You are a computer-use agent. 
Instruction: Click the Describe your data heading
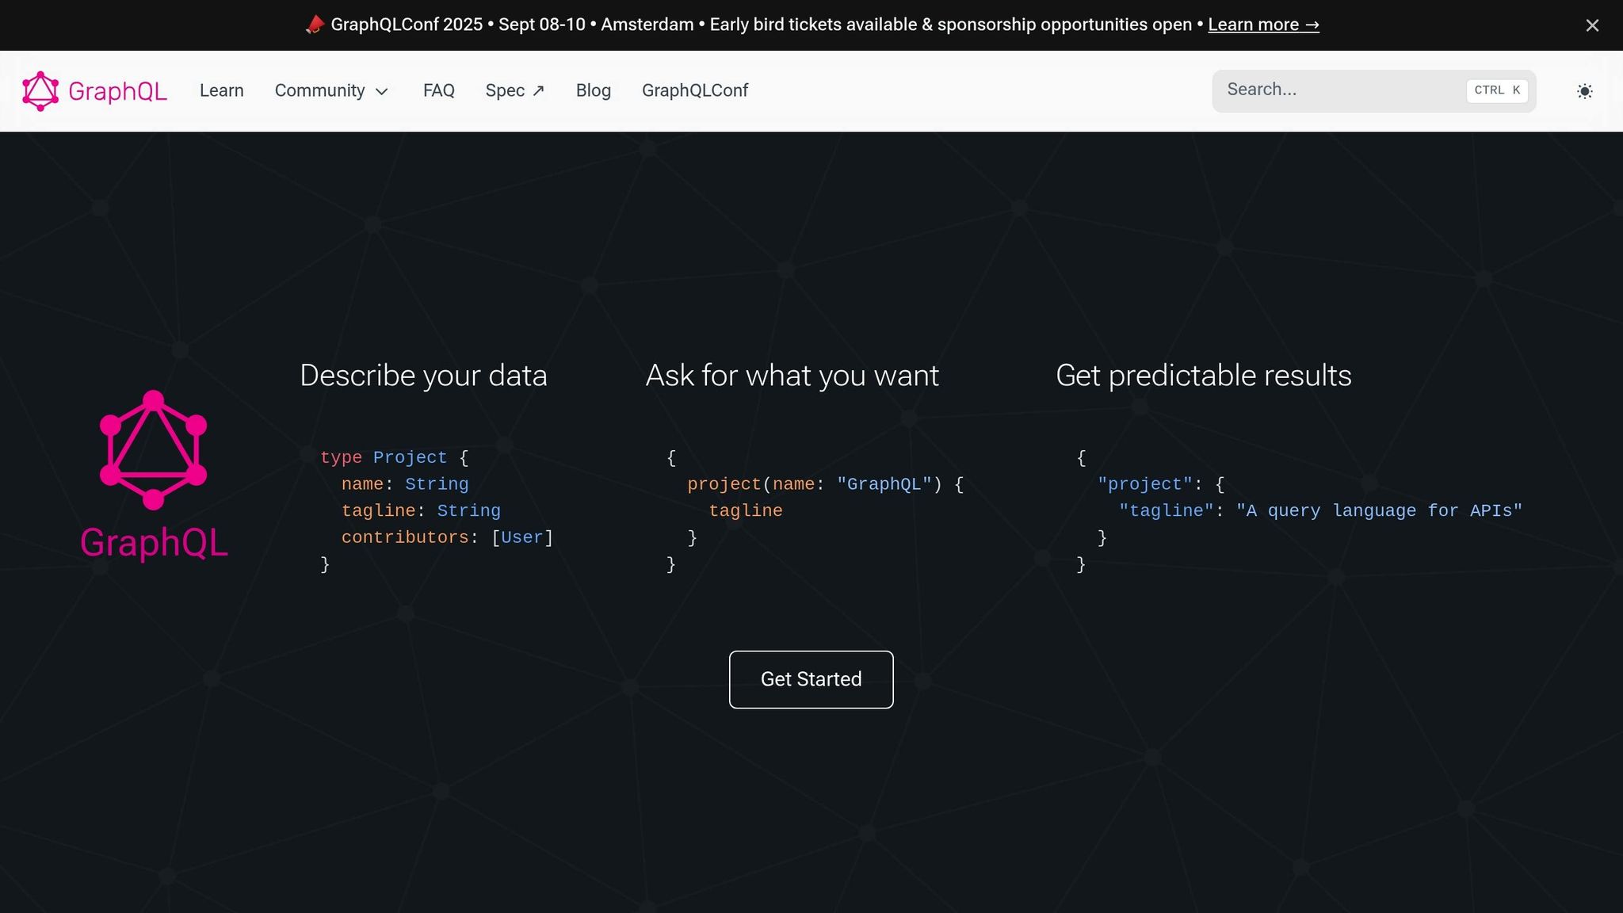(x=423, y=376)
